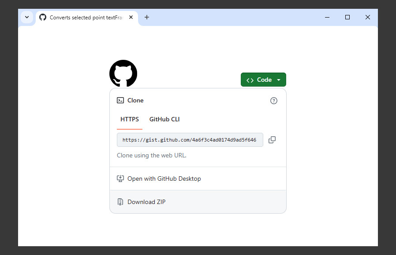Open the green Code dropdown button
Screen dimensions: 396x255
(x=263, y=80)
